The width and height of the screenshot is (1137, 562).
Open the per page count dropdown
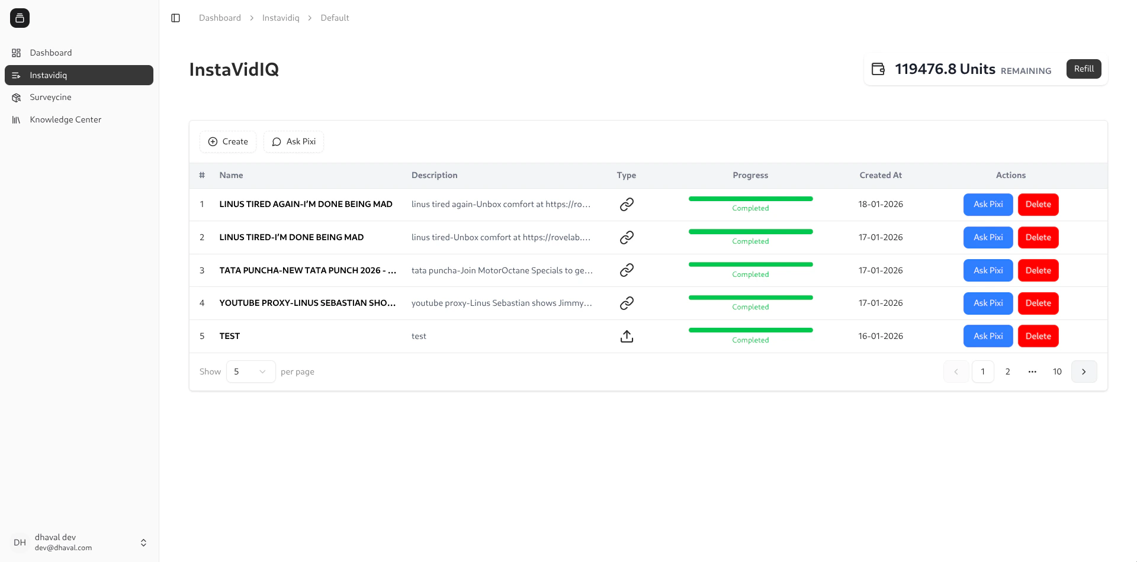pos(250,372)
